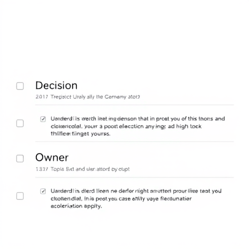Click the subtitle line under Decision
249x249 pixels.
(x=88, y=97)
